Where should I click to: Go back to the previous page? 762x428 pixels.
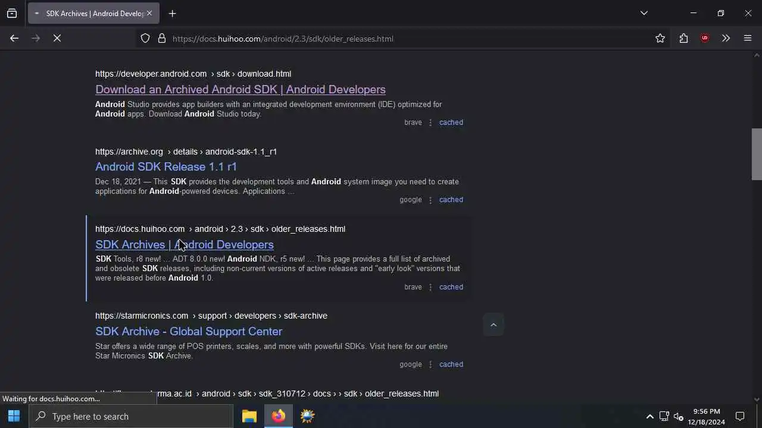[14, 38]
